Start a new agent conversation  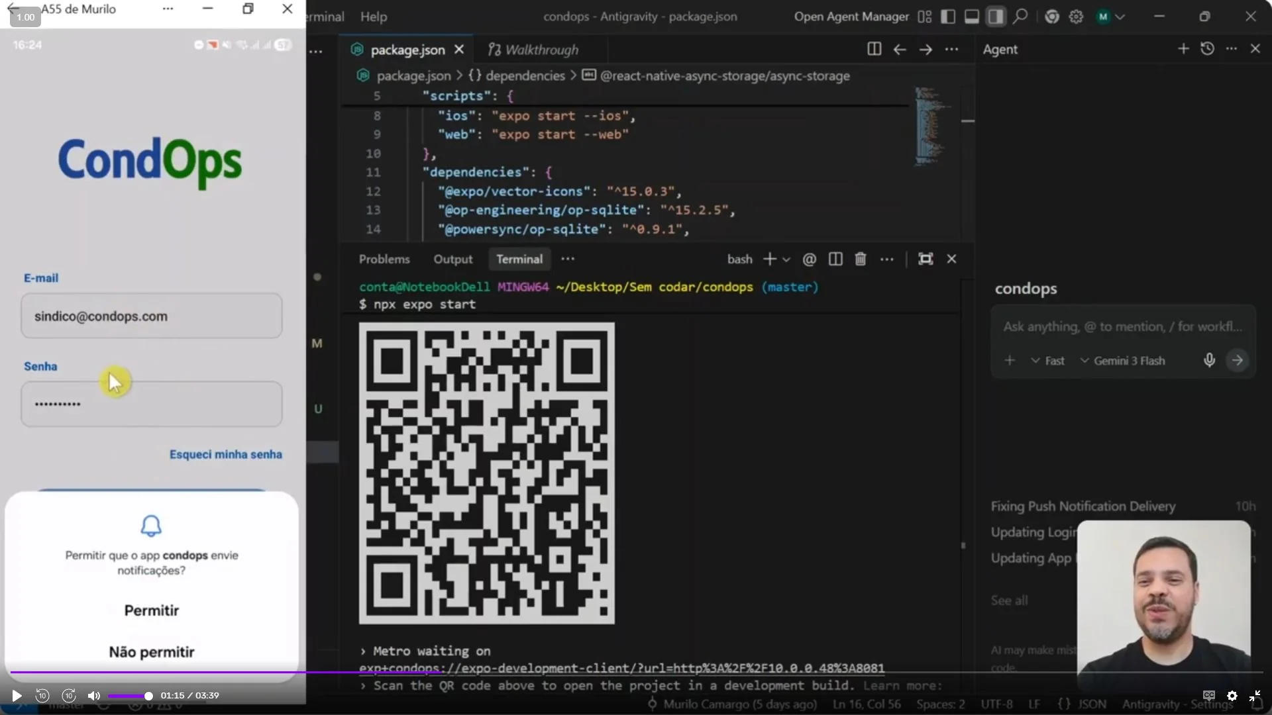pyautogui.click(x=1183, y=48)
